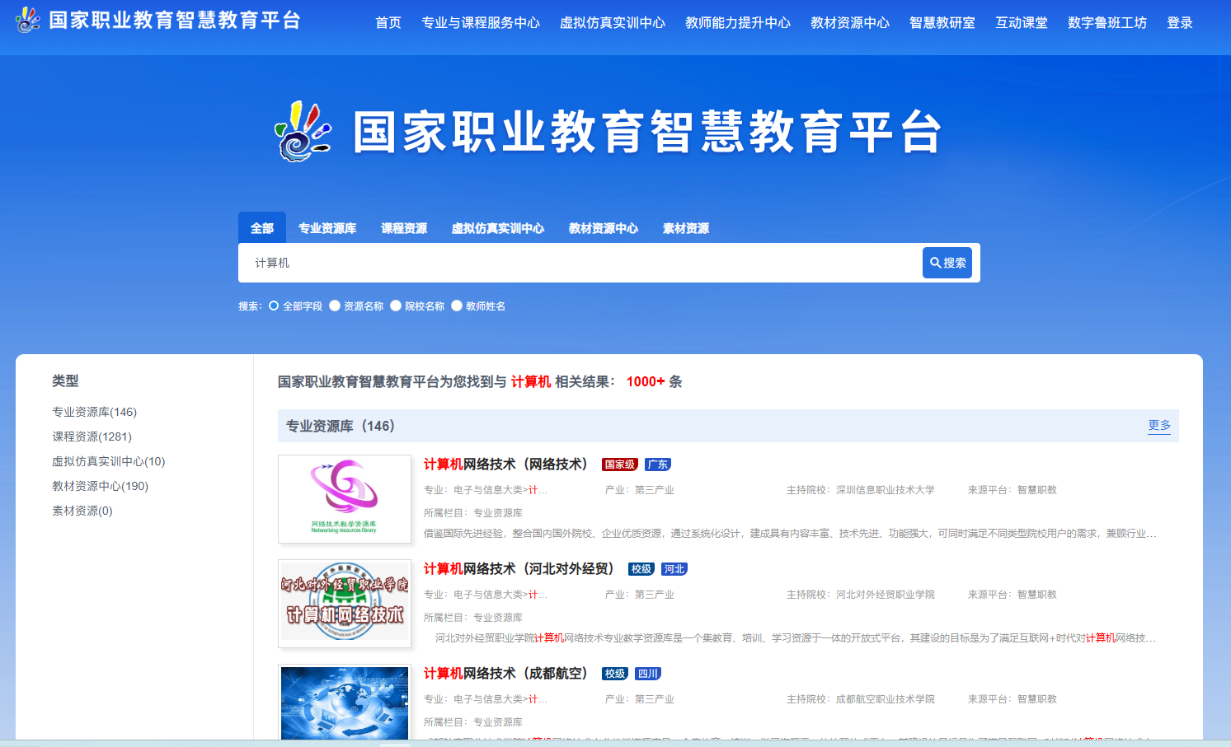This screenshot has width=1231, height=747.
Task: Filter by 素材资源(0) in the sidebar
Action: point(82,511)
